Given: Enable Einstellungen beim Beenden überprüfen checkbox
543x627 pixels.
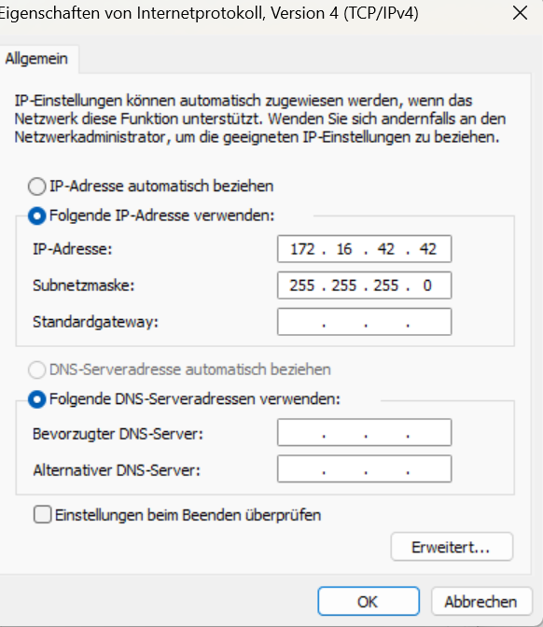Looking at the screenshot, I should pyautogui.click(x=42, y=515).
